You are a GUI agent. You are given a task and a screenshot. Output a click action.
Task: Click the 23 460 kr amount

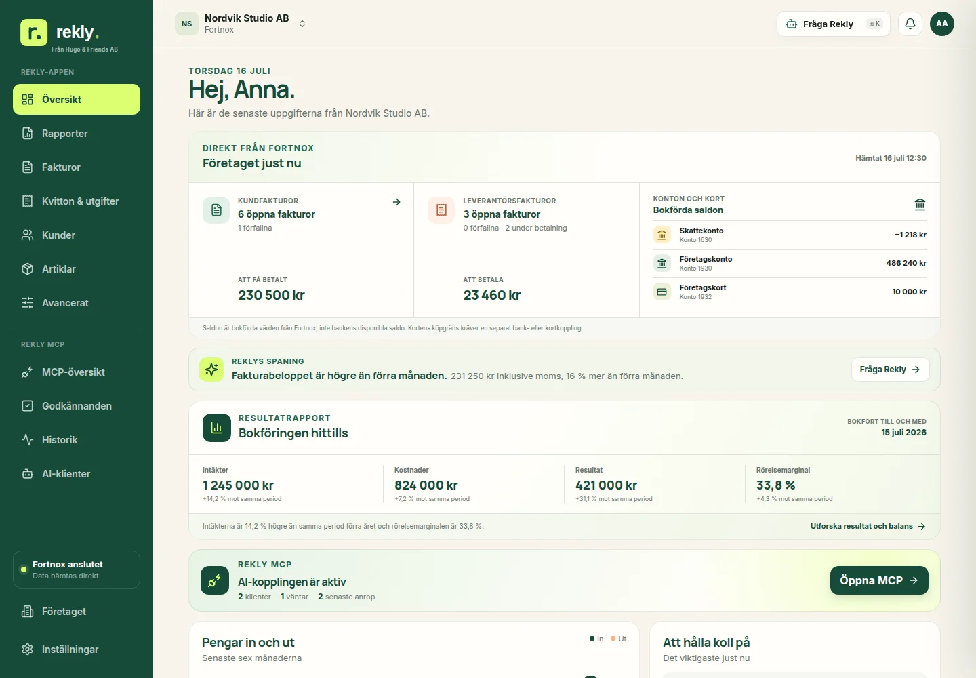(492, 295)
